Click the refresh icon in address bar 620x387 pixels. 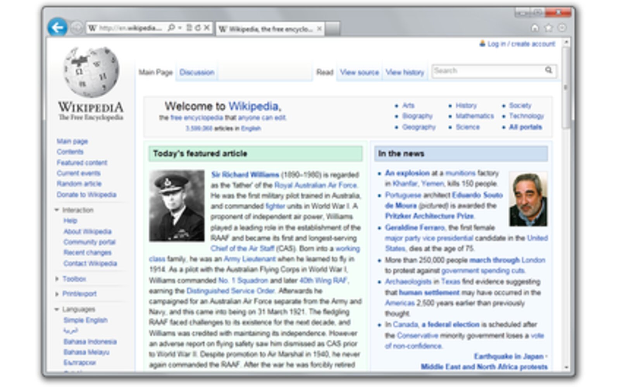(x=198, y=28)
